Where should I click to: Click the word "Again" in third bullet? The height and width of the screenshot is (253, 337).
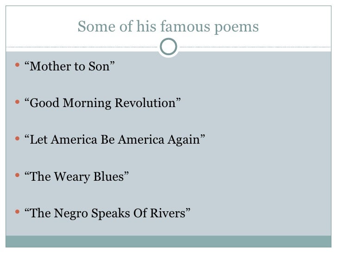(184, 140)
